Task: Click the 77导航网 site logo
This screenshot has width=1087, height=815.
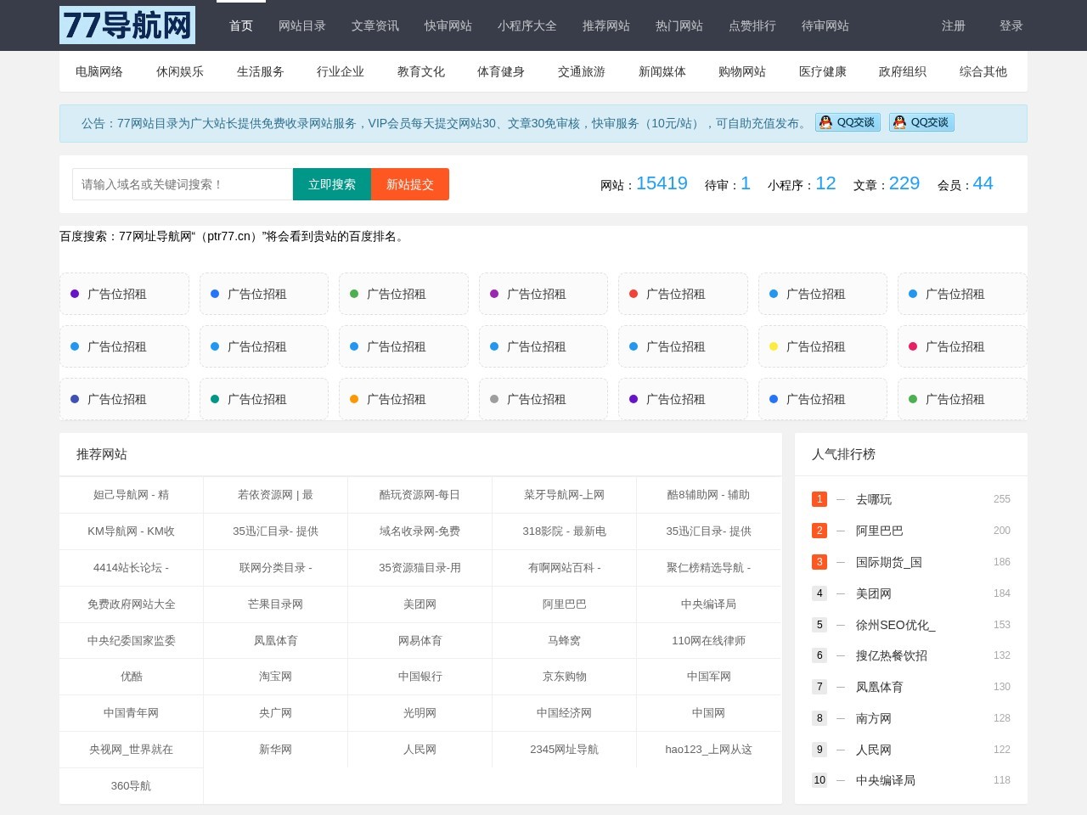Action: click(127, 25)
